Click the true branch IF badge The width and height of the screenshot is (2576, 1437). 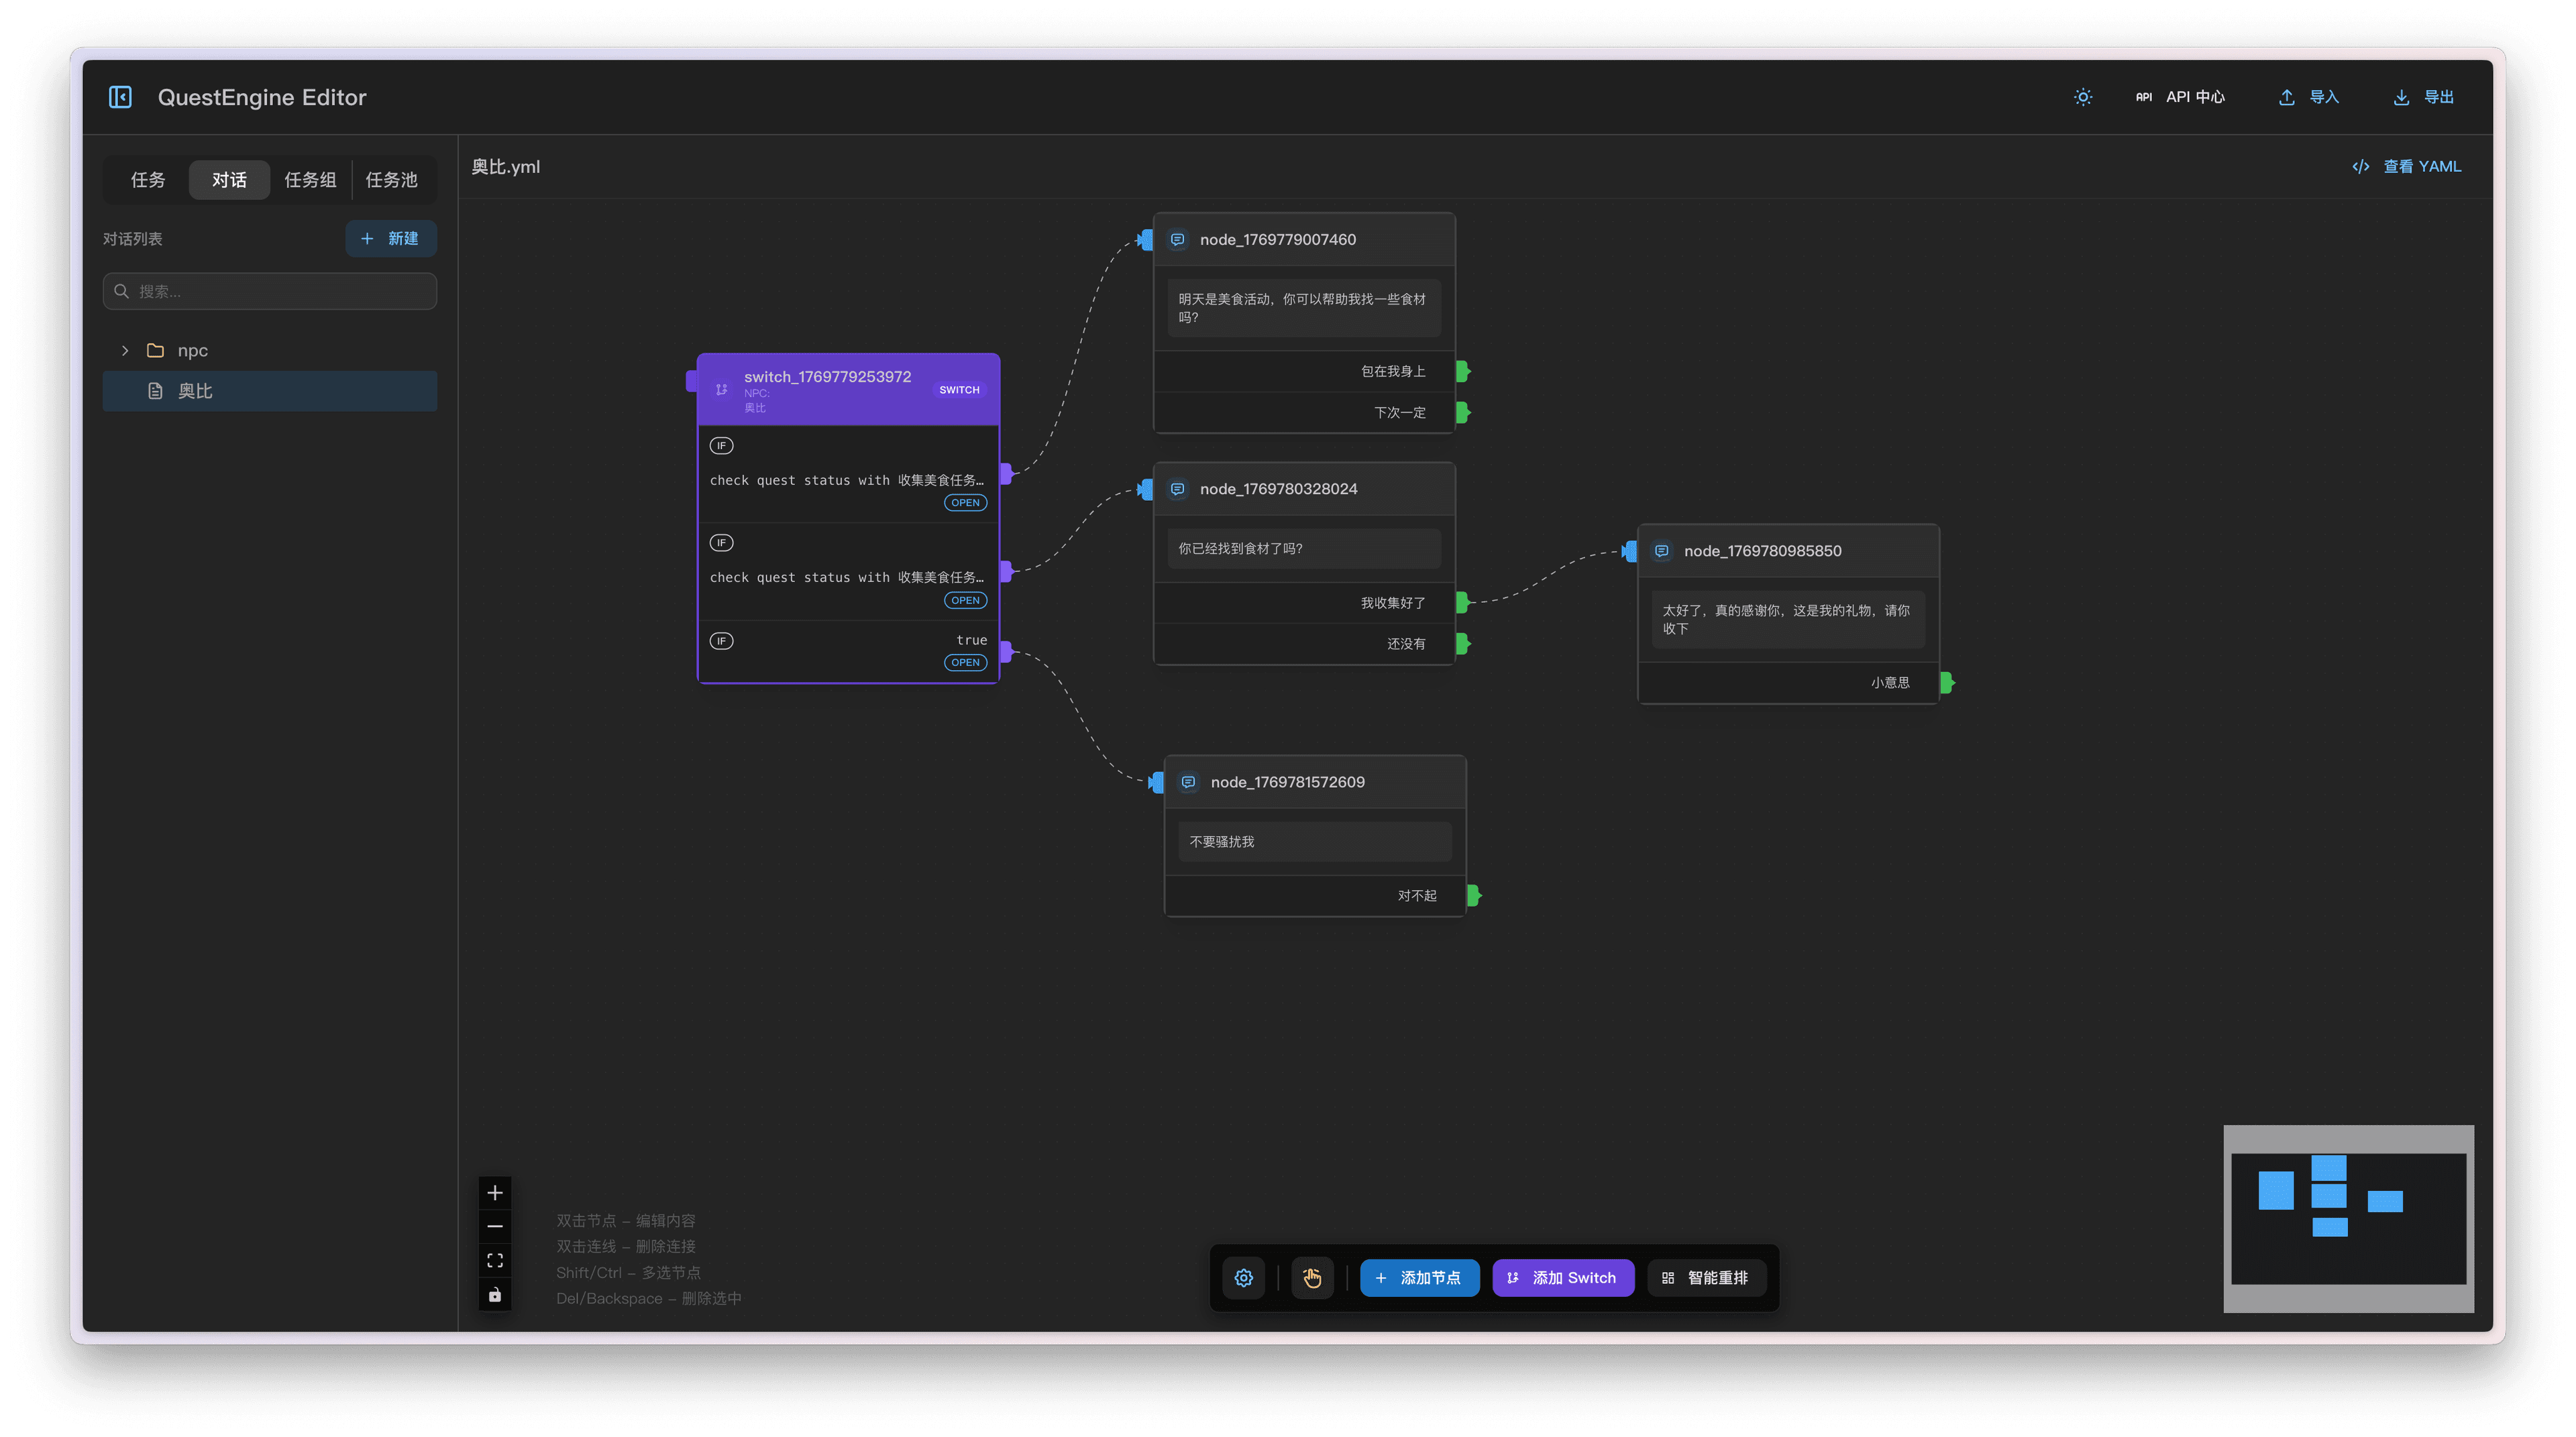coord(721,642)
